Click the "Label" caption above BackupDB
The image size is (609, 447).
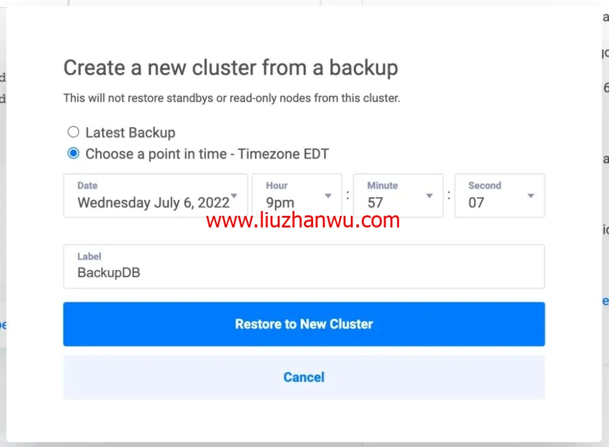90,257
